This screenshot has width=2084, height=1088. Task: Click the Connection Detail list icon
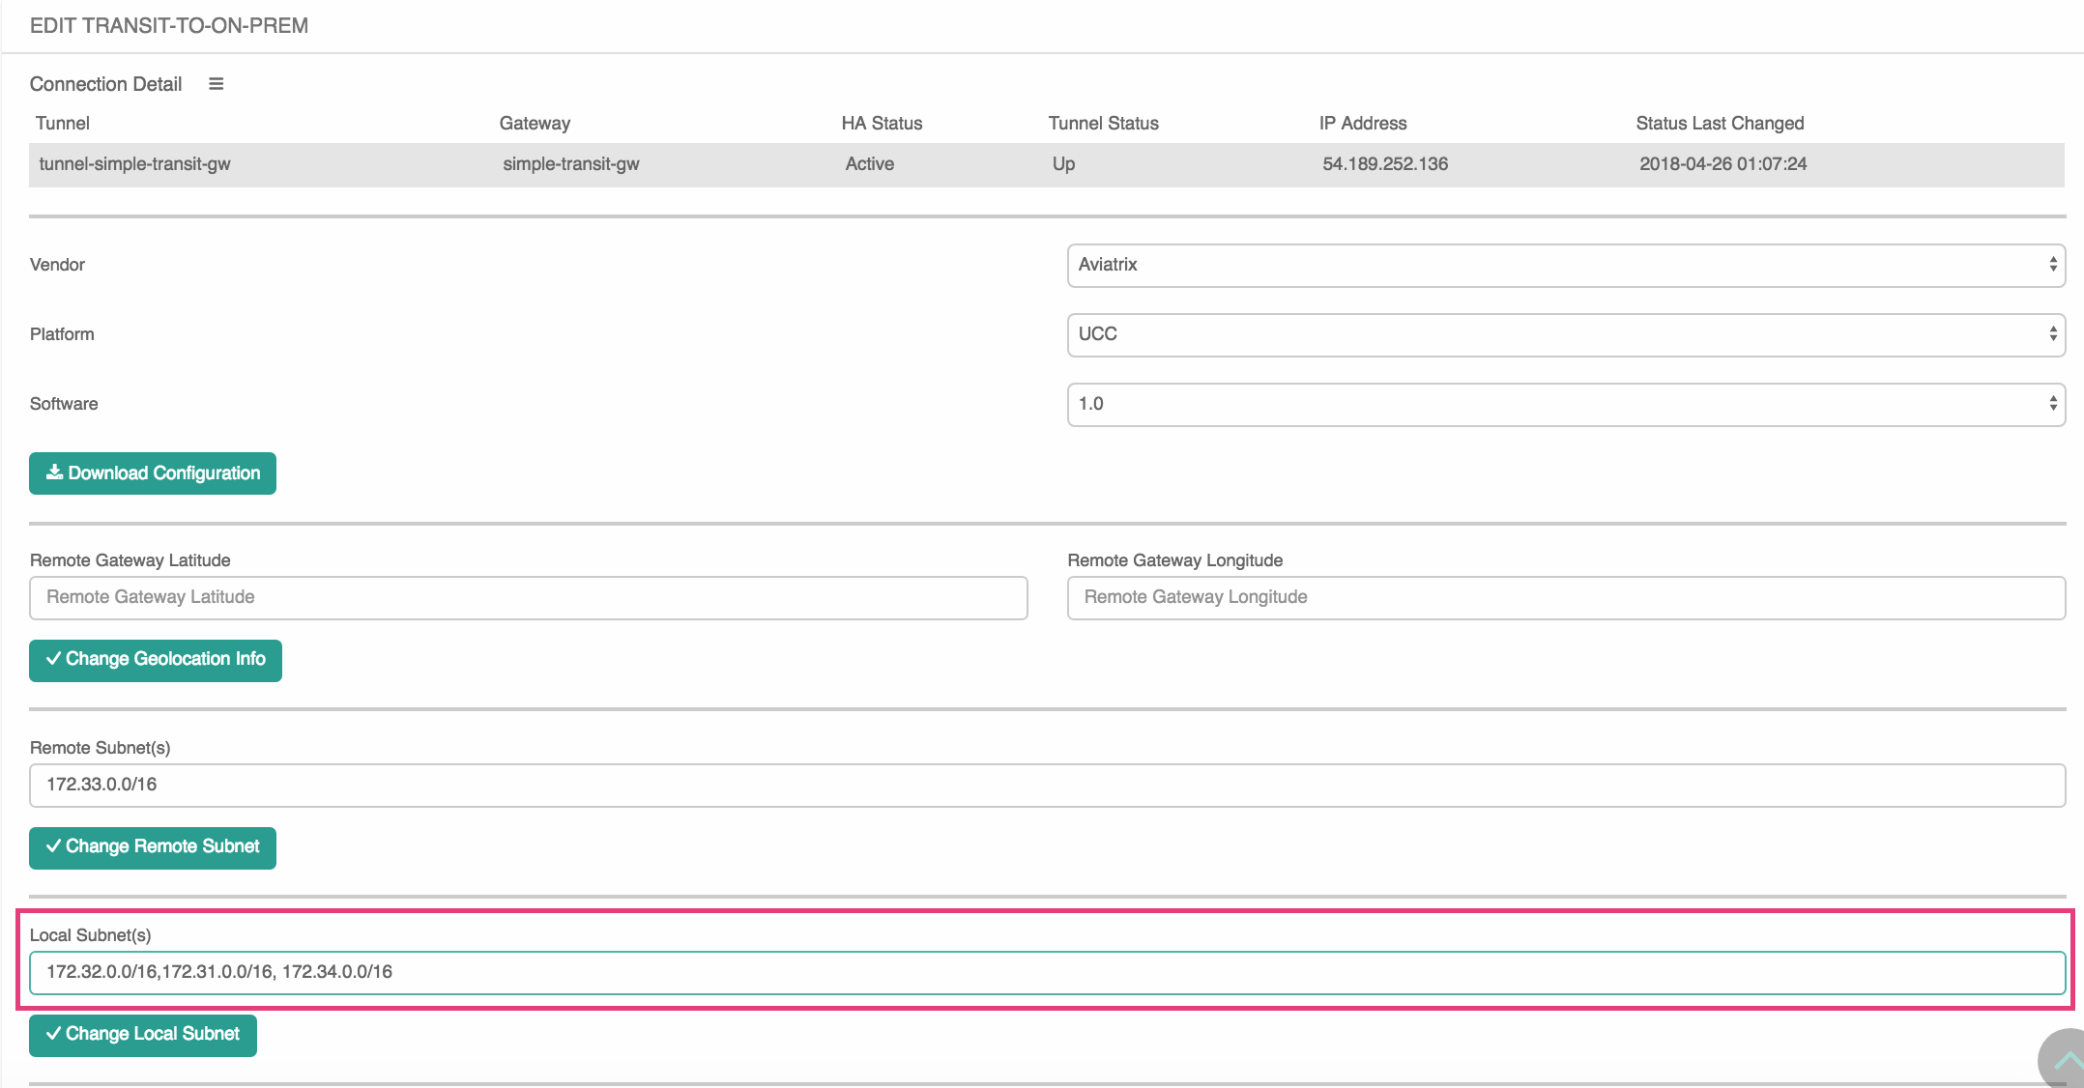[x=216, y=83]
